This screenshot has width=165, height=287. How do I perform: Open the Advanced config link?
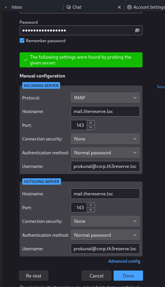124,261
